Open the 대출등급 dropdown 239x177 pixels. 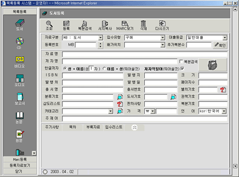(225, 38)
